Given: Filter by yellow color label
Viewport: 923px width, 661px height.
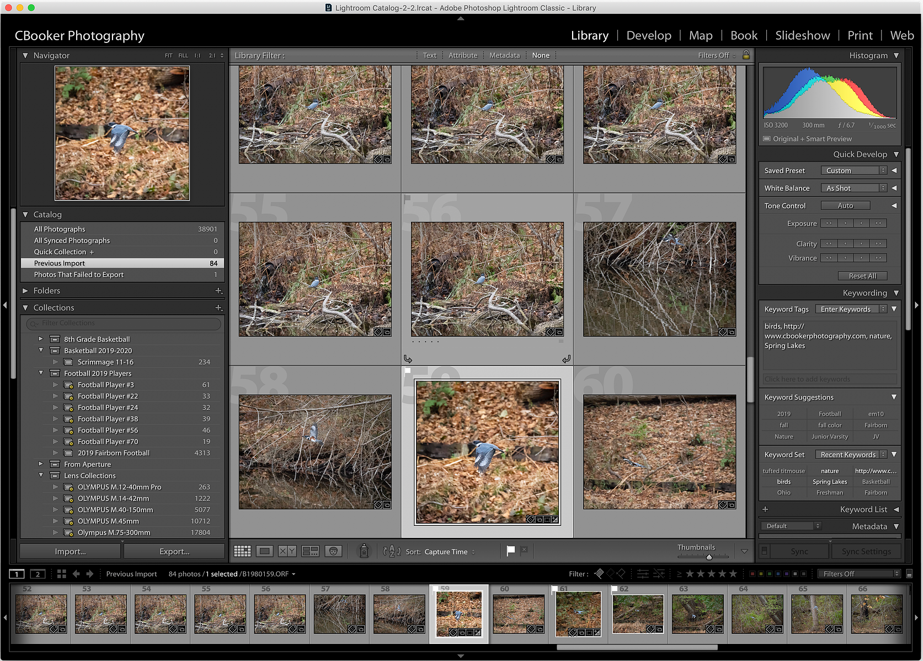Looking at the screenshot, I should coord(761,574).
